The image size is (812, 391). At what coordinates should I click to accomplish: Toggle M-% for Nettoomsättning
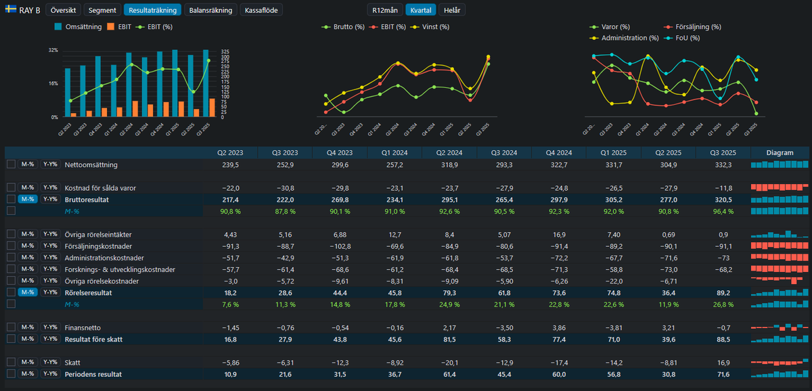point(28,164)
